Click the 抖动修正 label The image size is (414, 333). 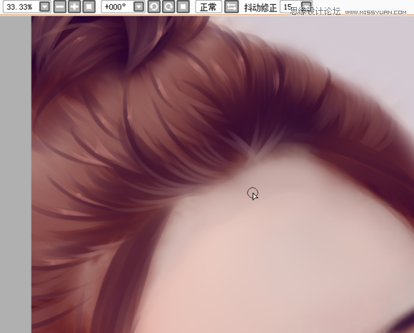261,7
